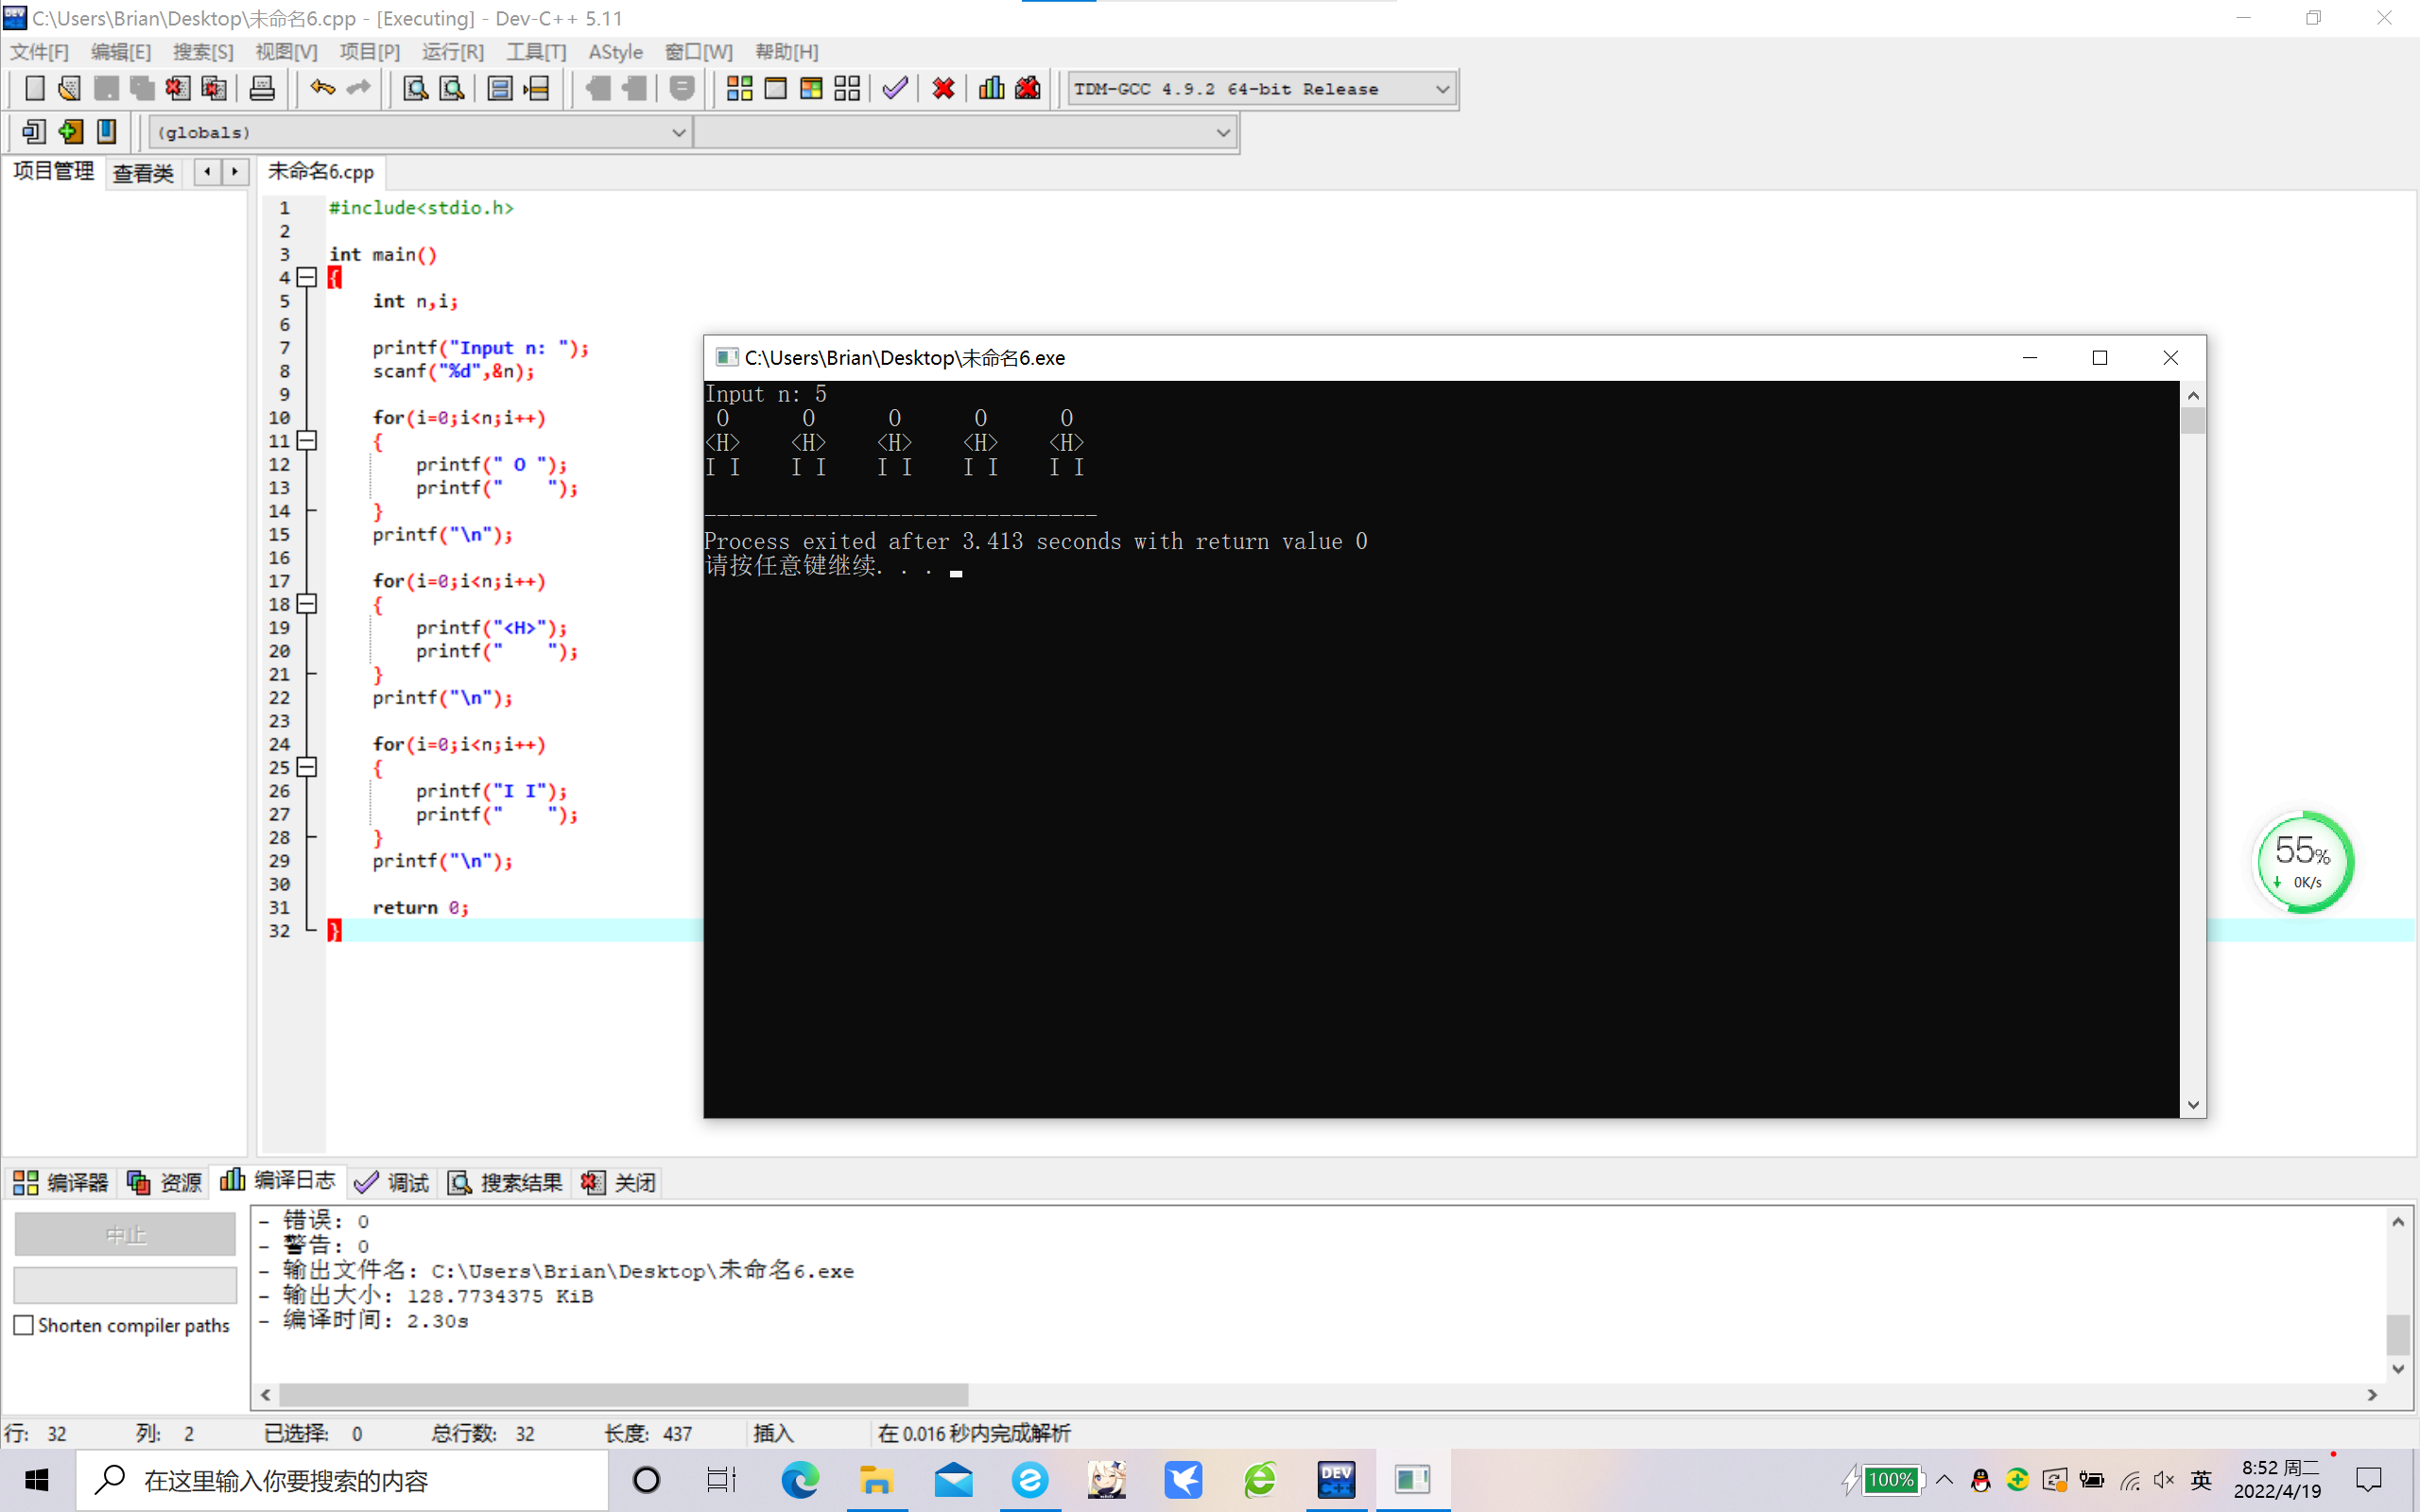
Task: Collapse the for-loop fold at line 18
Action: (308, 604)
